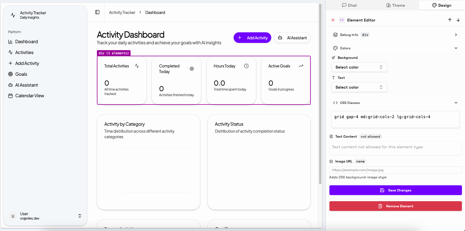Collapse the Colors section chevron

[x=456, y=48]
